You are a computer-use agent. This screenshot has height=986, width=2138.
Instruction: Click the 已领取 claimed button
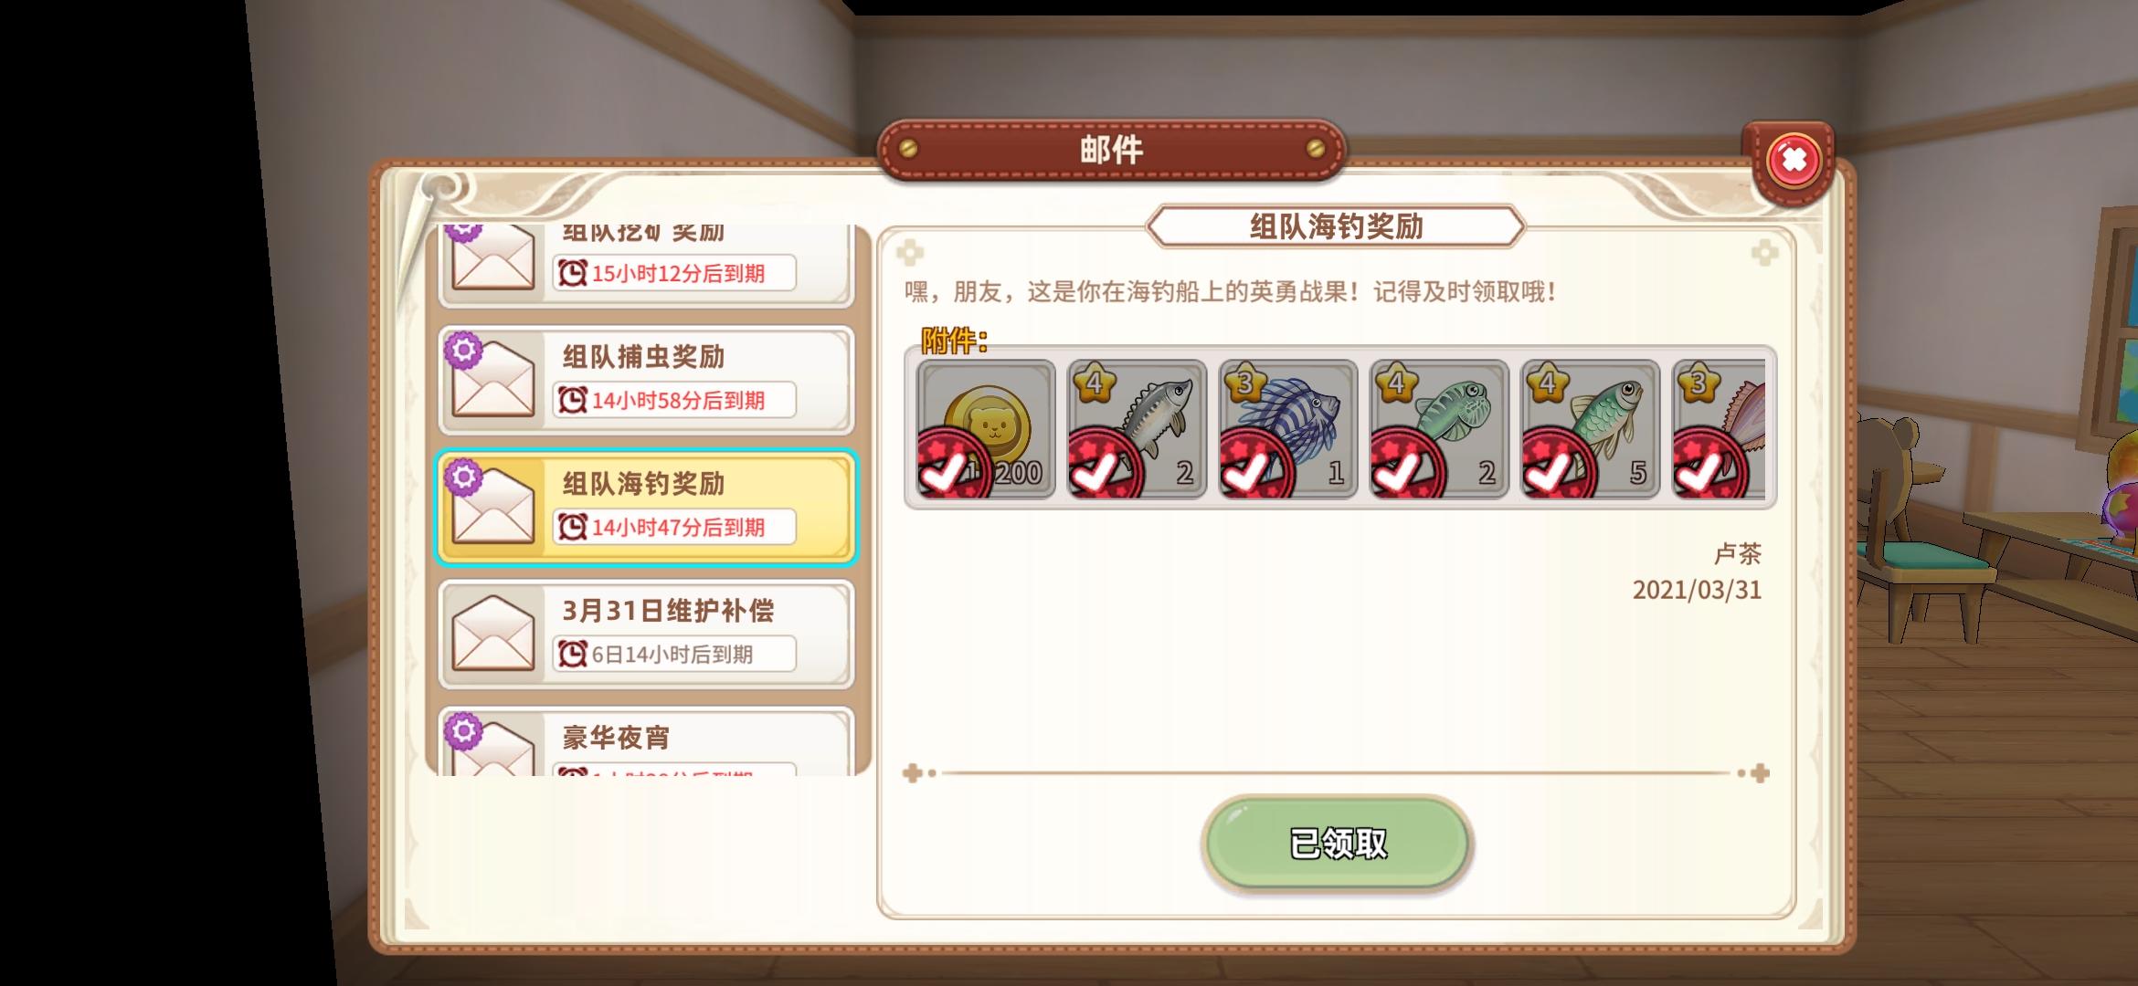tap(1337, 843)
